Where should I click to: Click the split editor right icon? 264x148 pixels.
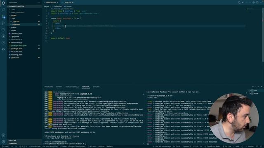tap(257, 2)
